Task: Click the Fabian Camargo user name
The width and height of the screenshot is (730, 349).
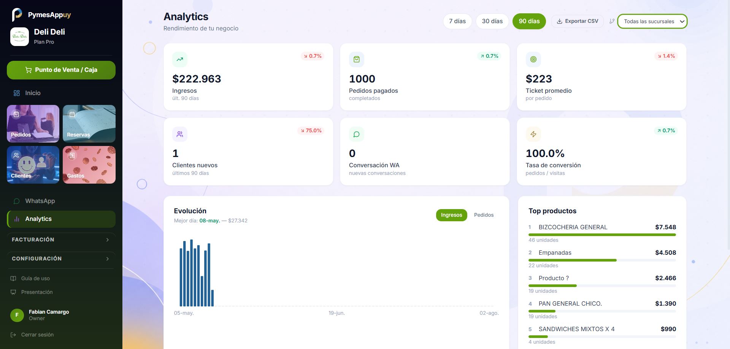Action: pos(49,312)
